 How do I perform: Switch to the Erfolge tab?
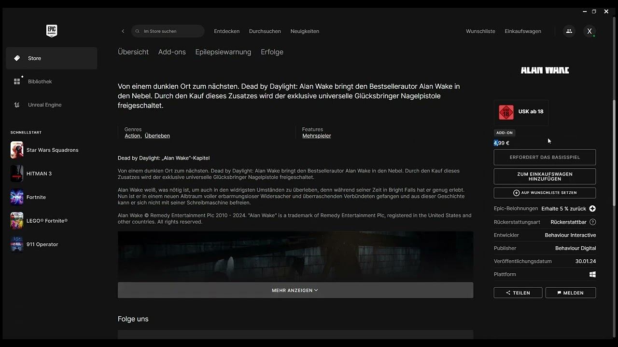coord(272,52)
